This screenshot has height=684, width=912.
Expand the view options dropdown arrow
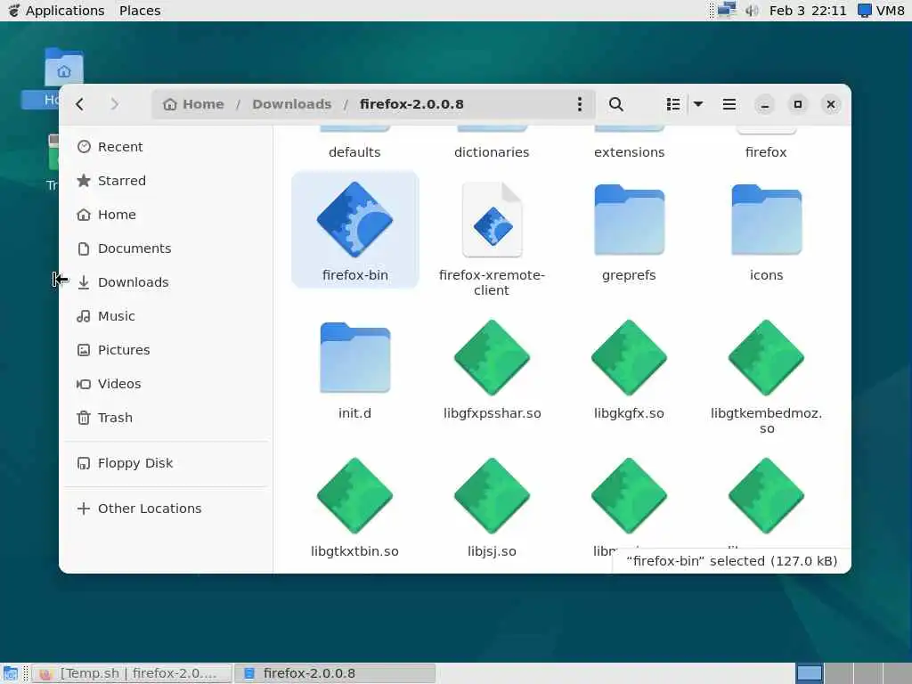pos(698,104)
